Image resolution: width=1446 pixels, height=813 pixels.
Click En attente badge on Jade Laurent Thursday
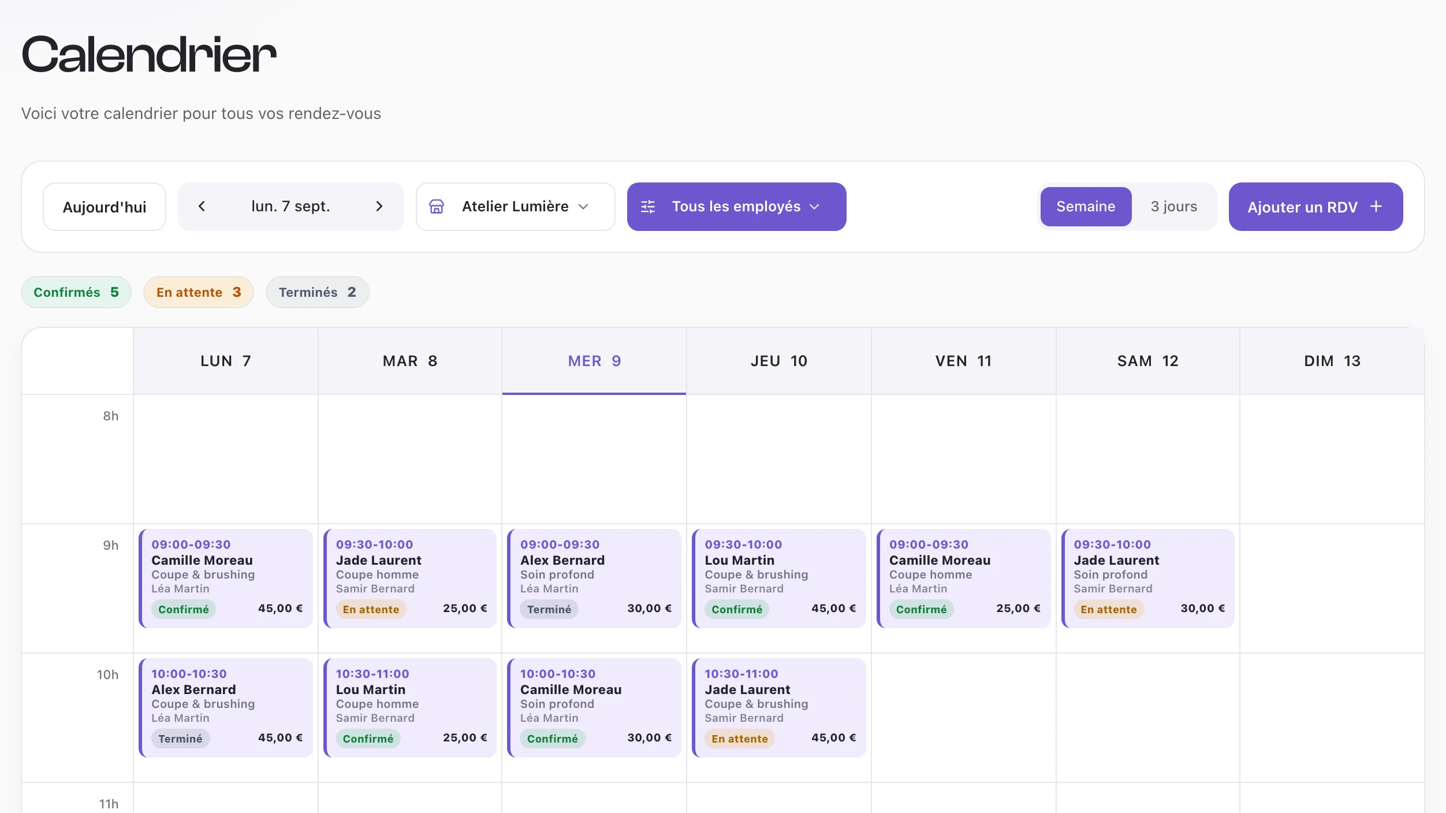point(739,739)
